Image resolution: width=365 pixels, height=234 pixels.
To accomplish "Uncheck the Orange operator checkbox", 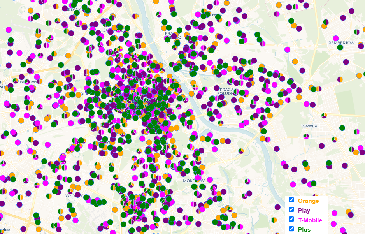I will [x=291, y=200].
